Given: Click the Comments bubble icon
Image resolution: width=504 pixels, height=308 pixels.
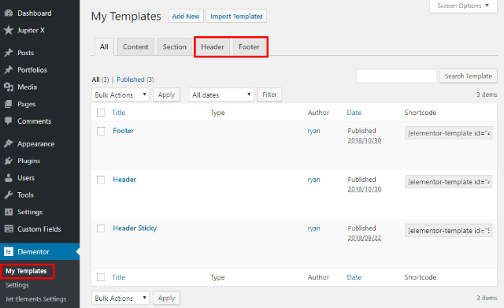Looking at the screenshot, I should click(x=9, y=121).
